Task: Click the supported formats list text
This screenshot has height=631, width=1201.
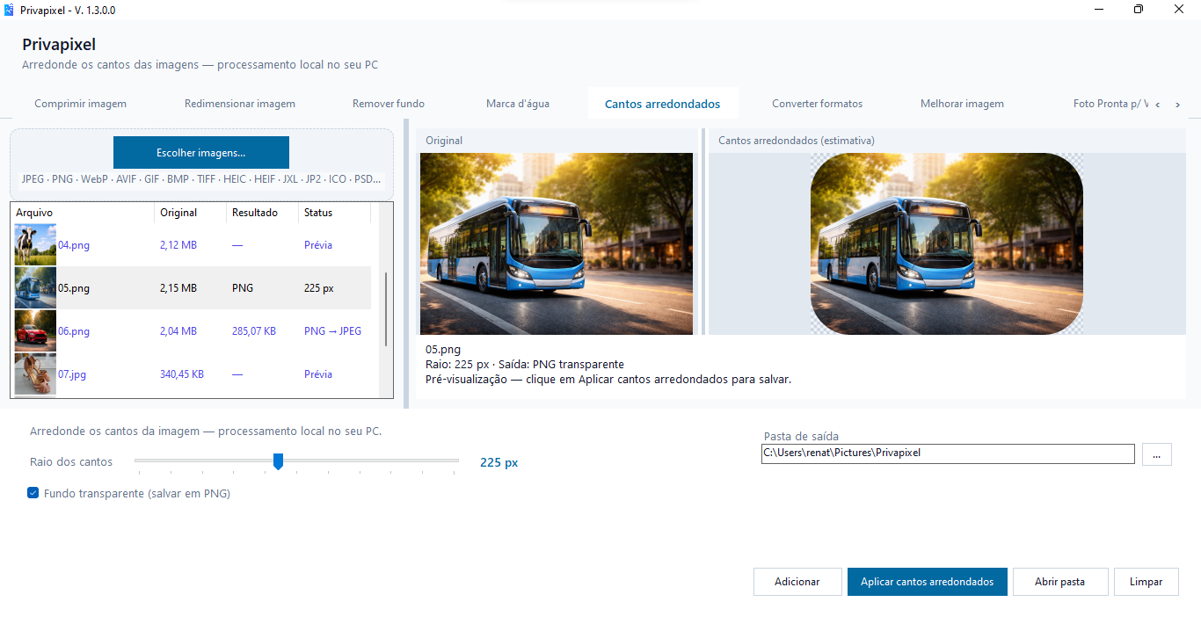Action: (x=201, y=179)
